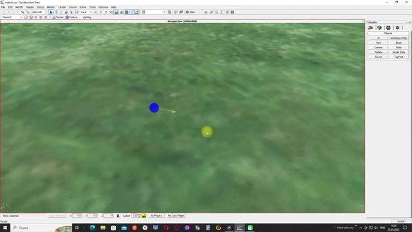412x232 pixels.
Task: Click the Entity object button
Action: [398, 47]
